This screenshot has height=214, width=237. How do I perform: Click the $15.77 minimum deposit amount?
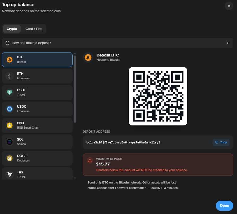(x=103, y=164)
